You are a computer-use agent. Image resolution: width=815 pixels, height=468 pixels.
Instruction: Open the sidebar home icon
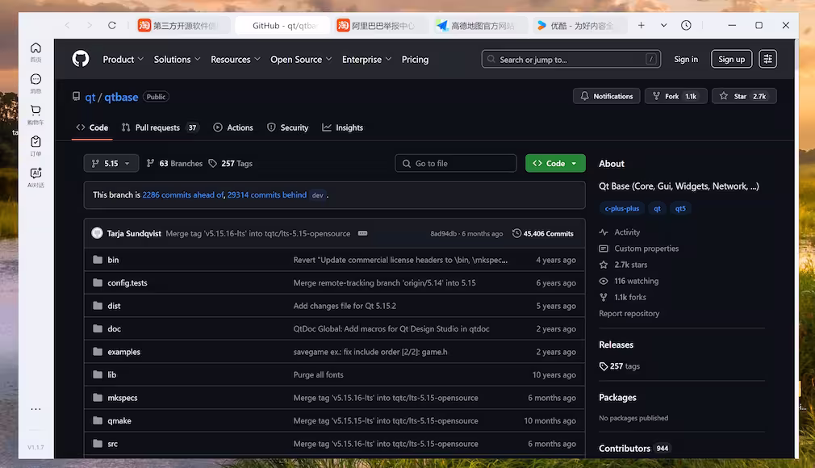click(x=36, y=48)
